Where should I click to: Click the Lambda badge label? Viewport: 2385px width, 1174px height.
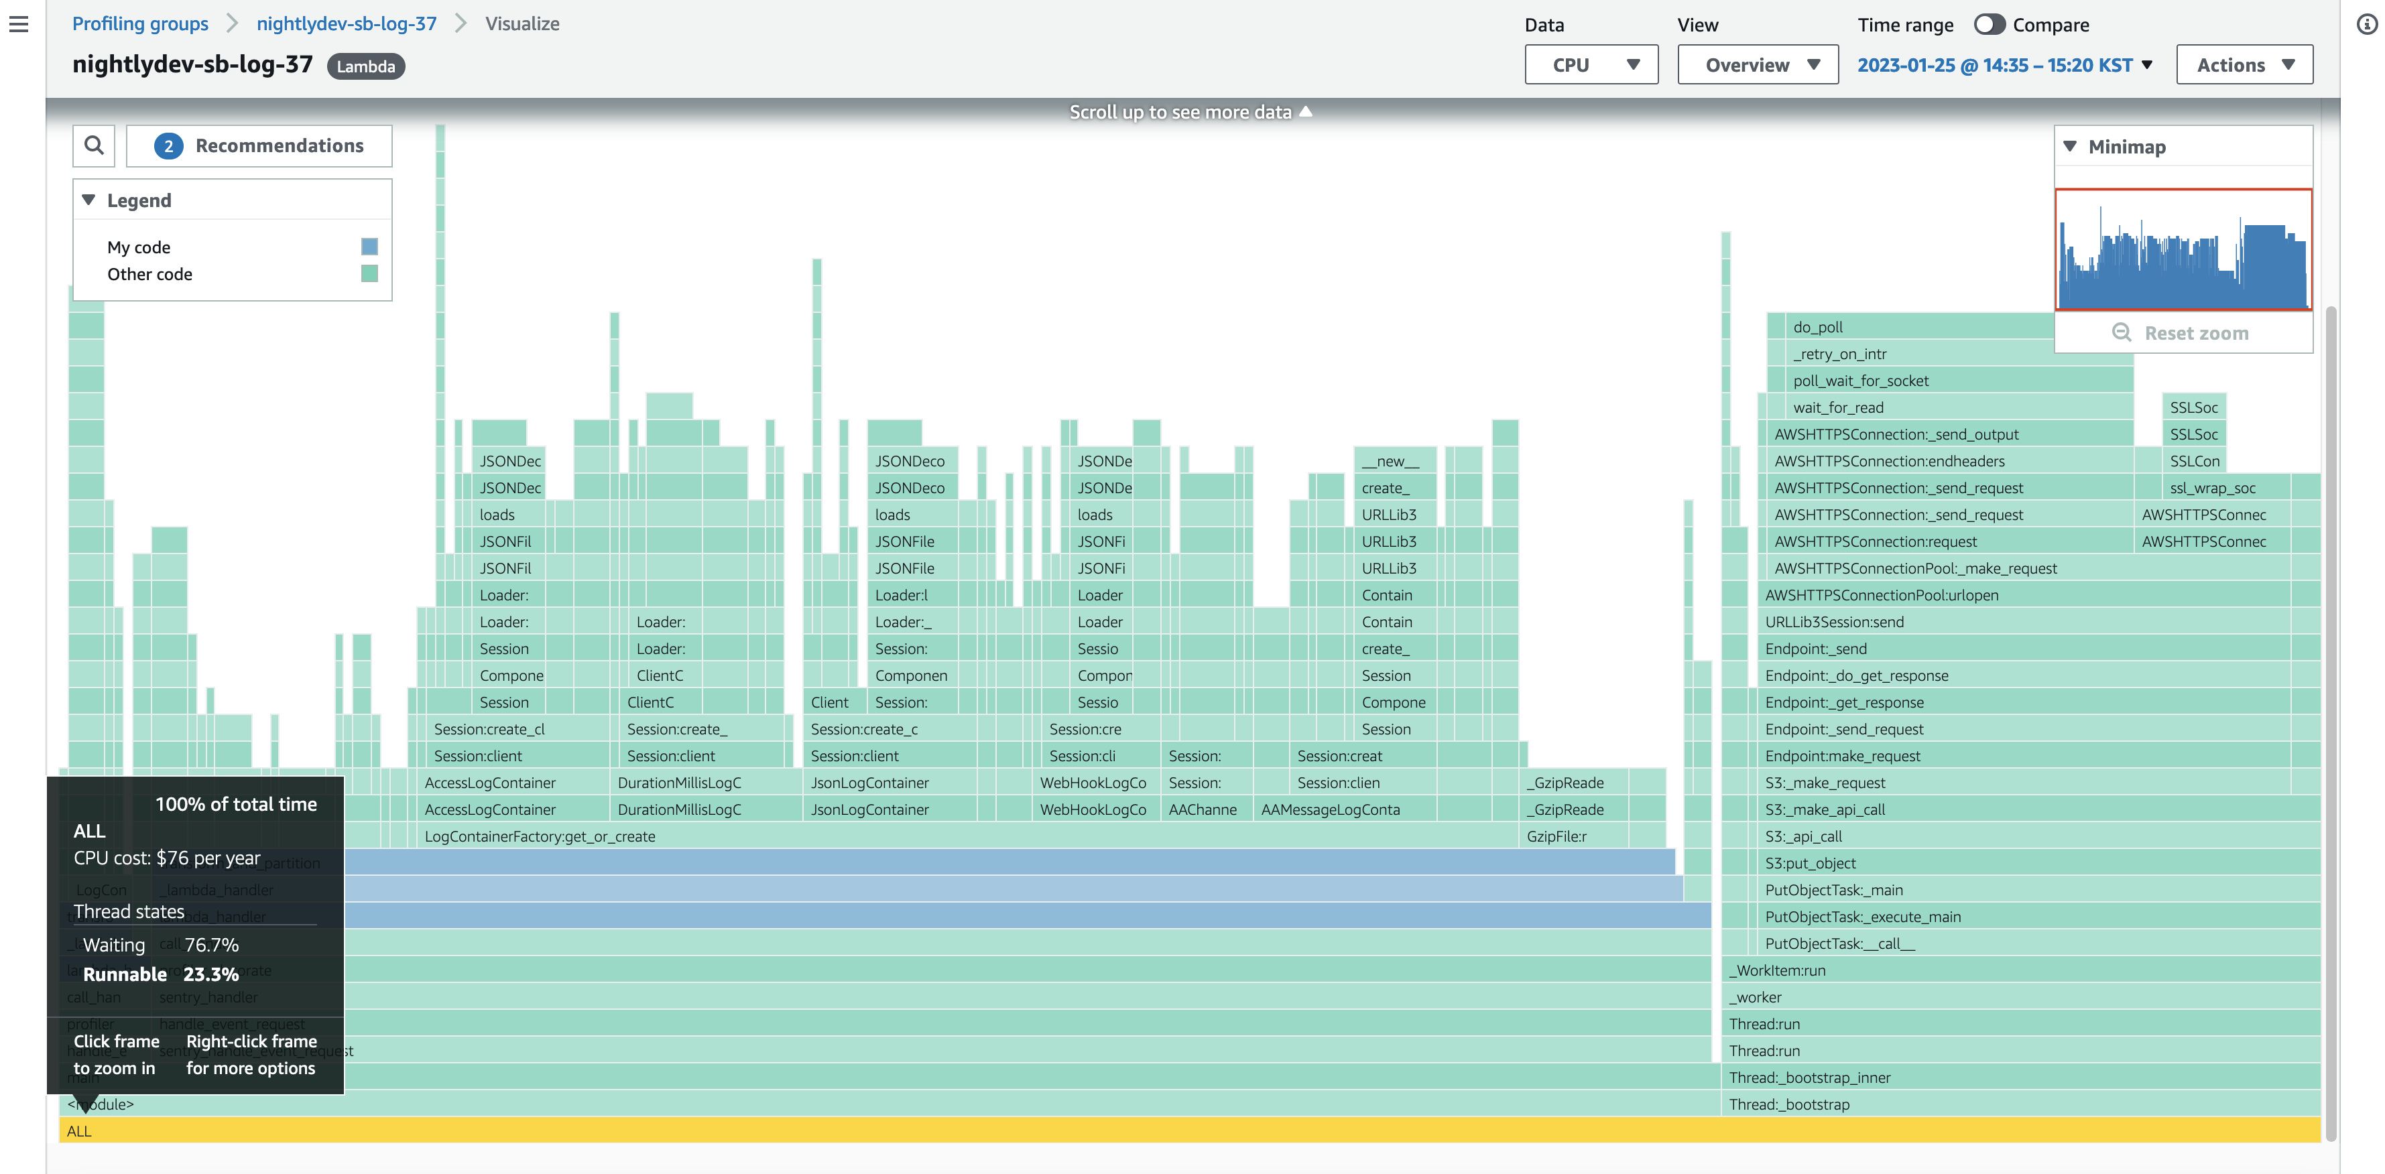coord(366,66)
